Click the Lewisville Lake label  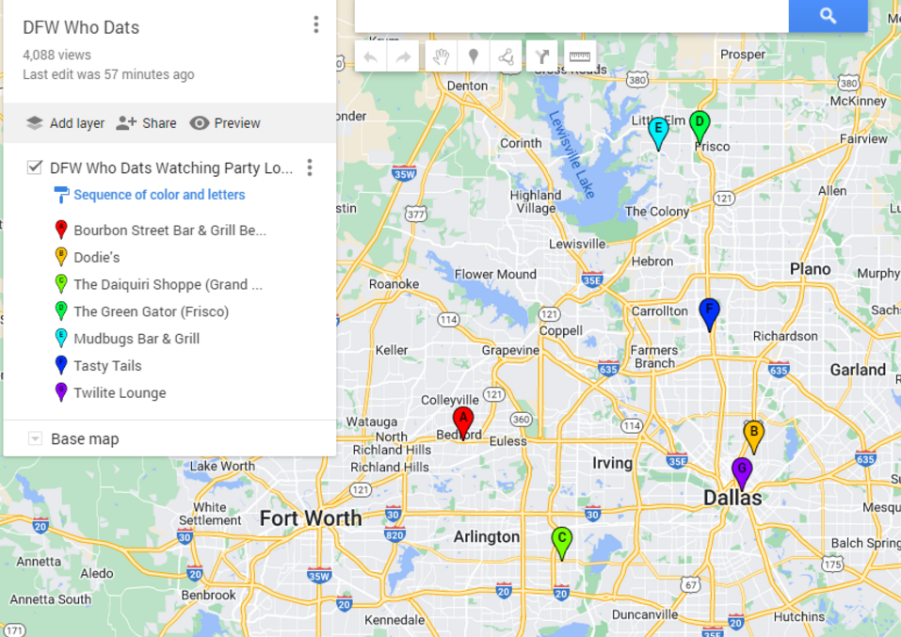pos(571,154)
